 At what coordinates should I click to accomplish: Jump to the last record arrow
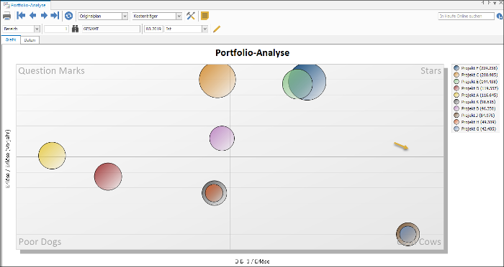(55, 15)
